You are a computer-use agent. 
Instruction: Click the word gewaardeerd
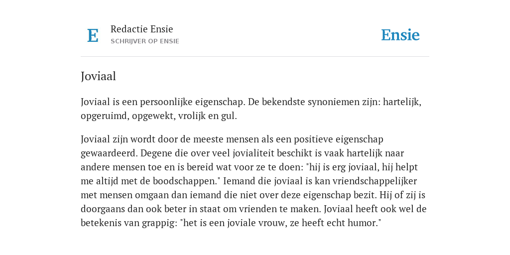pyautogui.click(x=109, y=153)
